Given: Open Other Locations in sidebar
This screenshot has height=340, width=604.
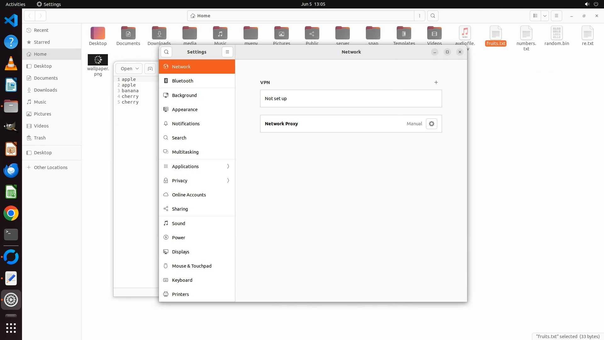Looking at the screenshot, I should 51,167.
